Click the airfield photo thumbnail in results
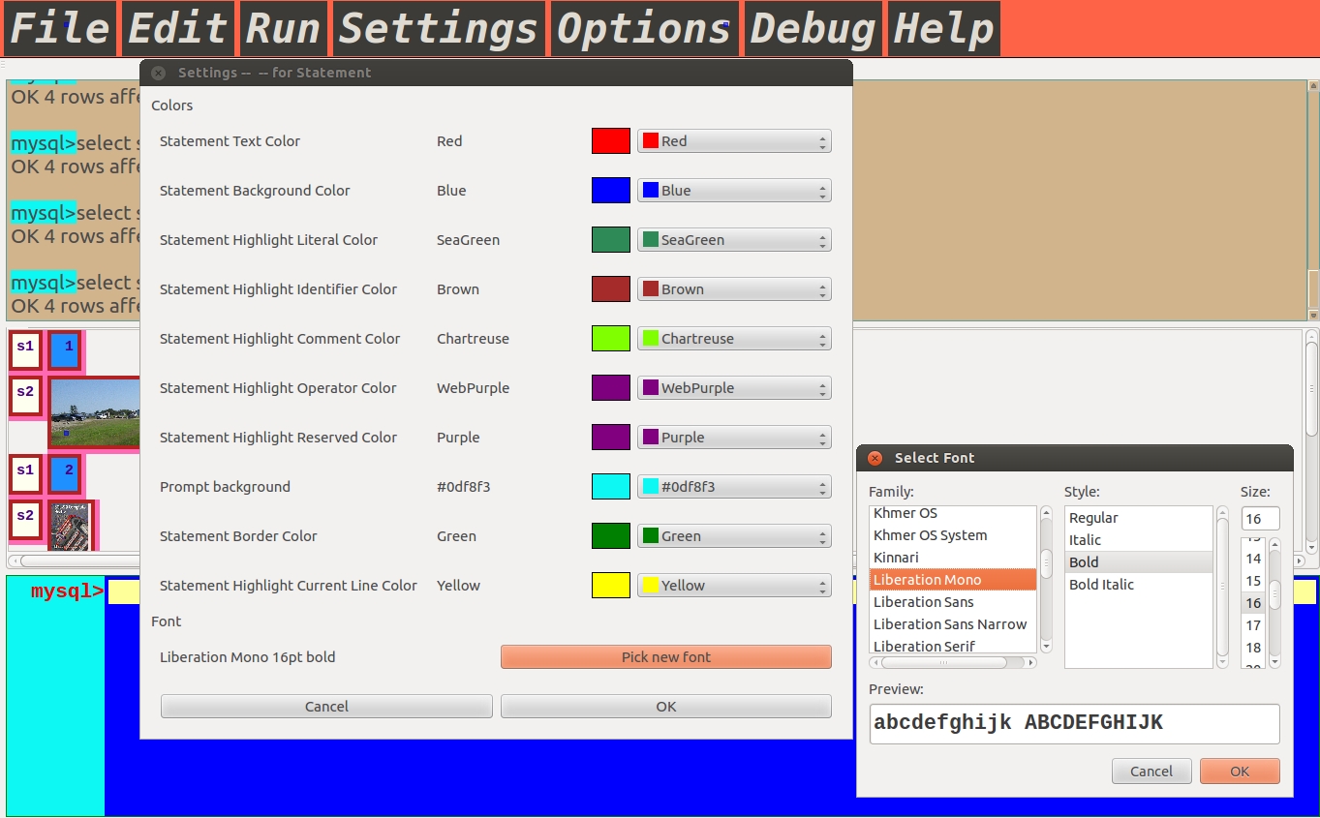 click(x=95, y=412)
